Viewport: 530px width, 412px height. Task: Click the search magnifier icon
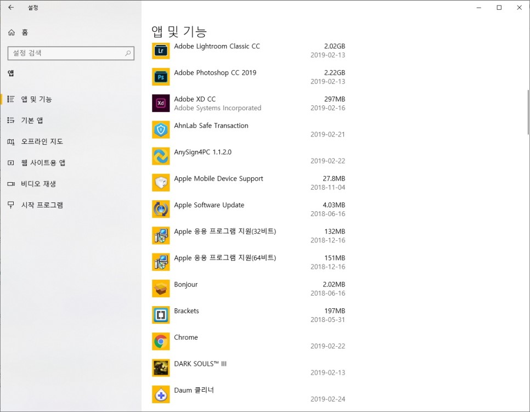(128, 53)
